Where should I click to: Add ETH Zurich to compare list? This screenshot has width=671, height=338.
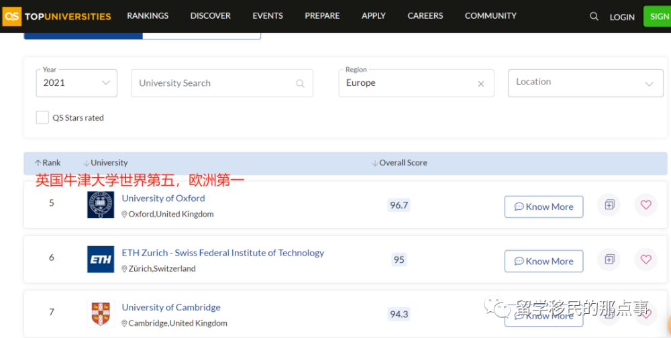click(609, 260)
